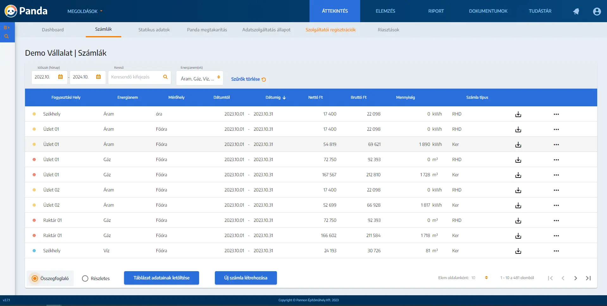Expand the sidebar menu icon
This screenshot has width=607, height=306.
(6, 28)
